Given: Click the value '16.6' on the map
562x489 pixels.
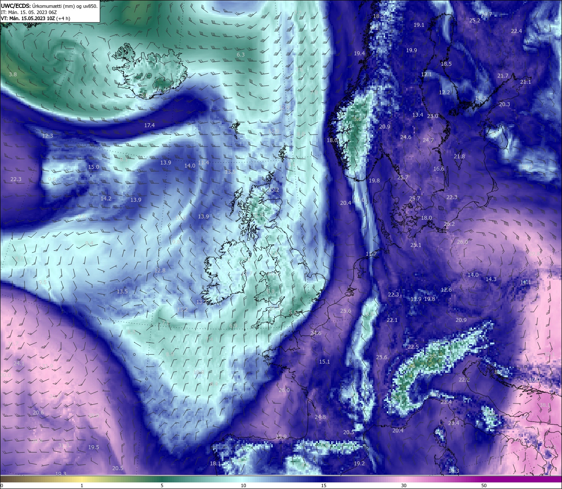Looking at the screenshot, I should (439, 169).
